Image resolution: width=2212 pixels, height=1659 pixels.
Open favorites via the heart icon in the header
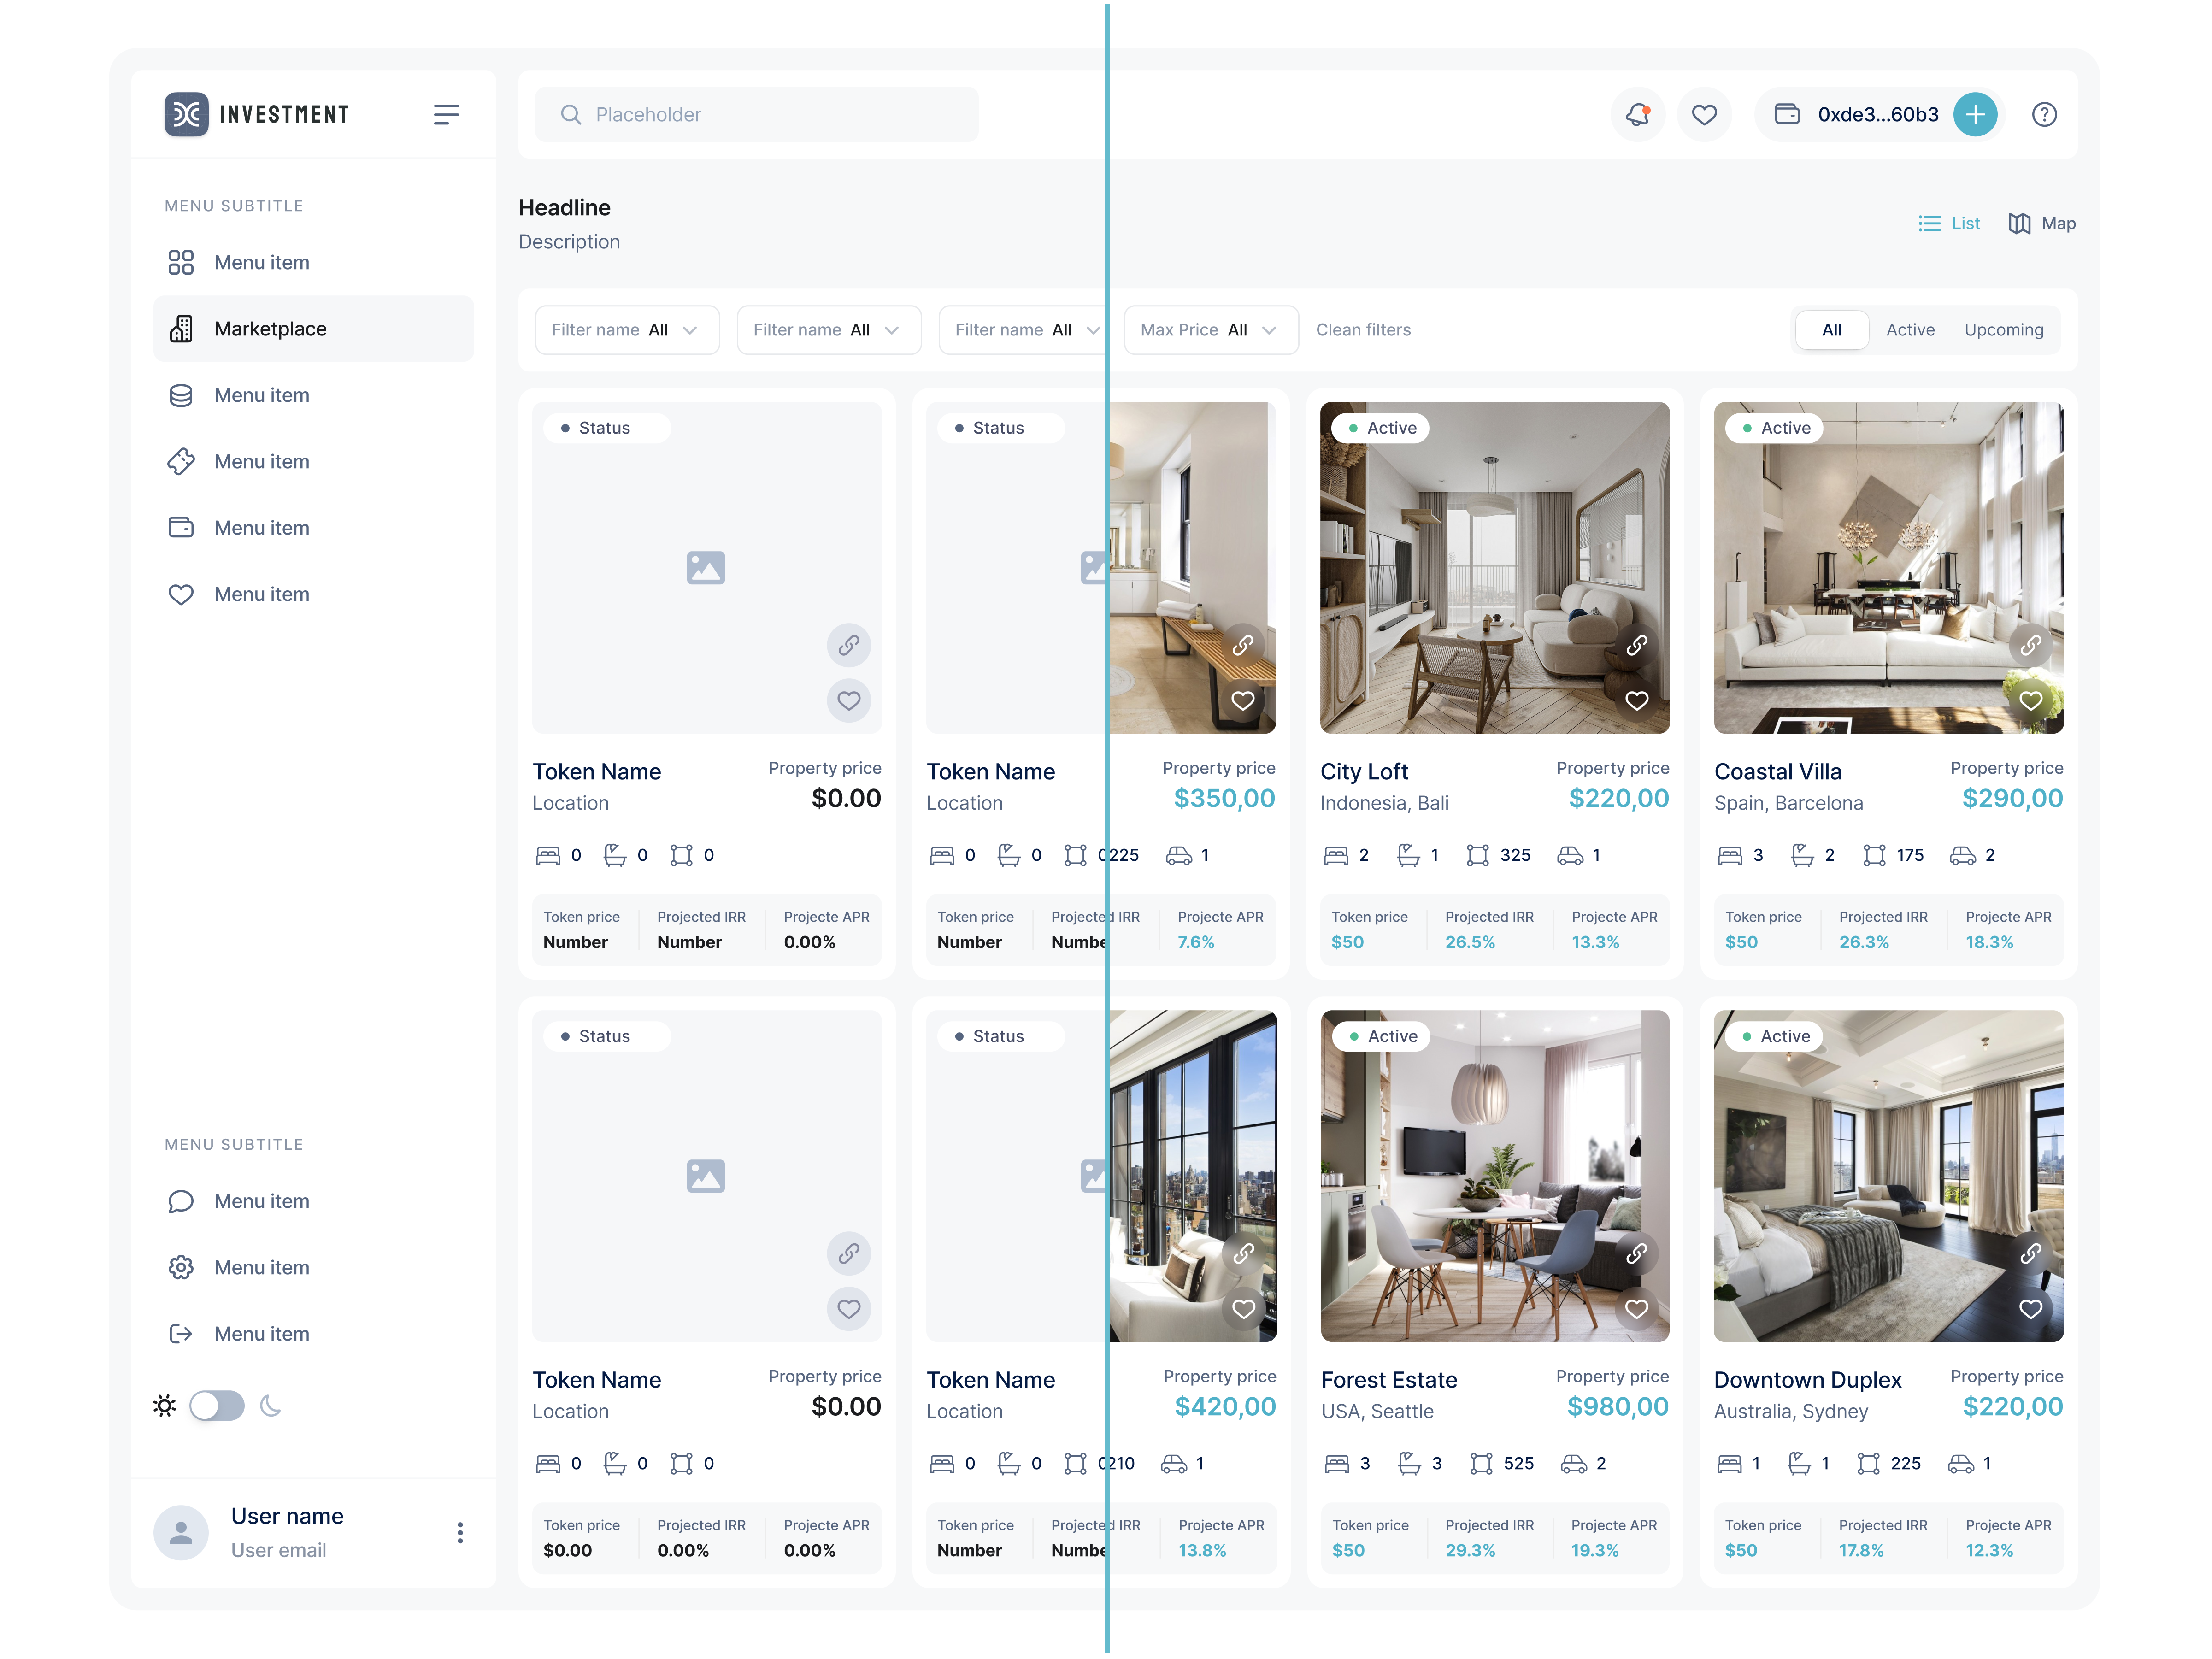point(1705,114)
